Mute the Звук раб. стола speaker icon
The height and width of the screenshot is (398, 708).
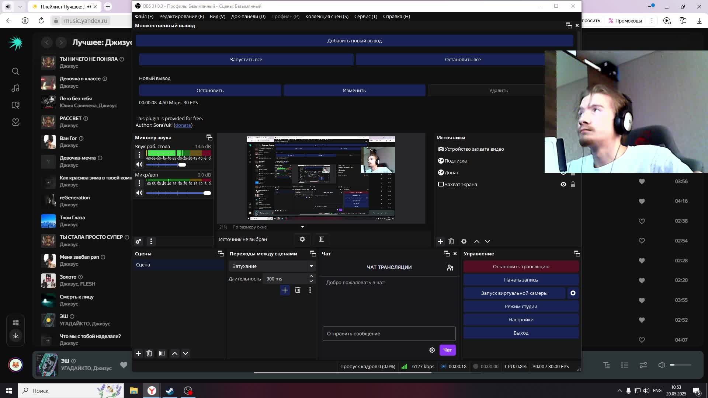click(x=139, y=164)
